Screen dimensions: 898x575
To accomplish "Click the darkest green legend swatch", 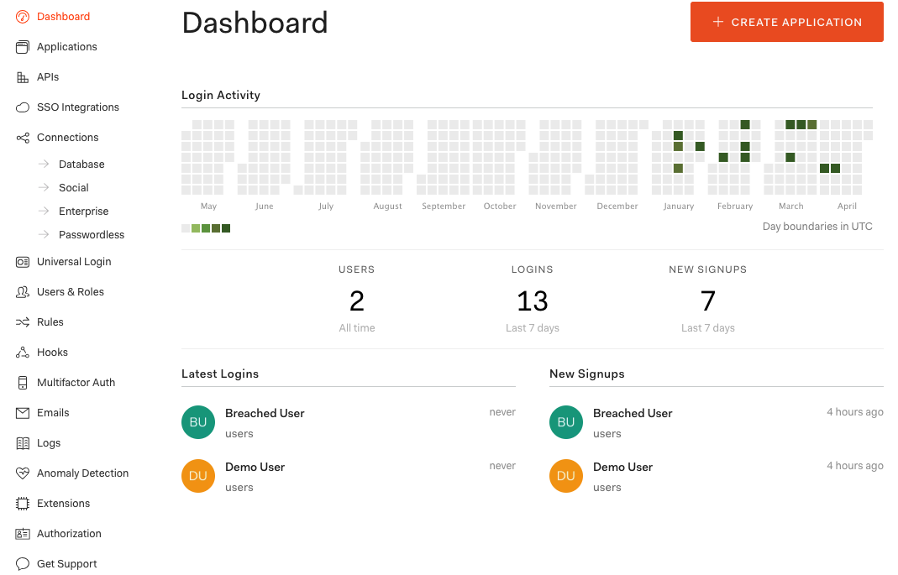I will [225, 227].
